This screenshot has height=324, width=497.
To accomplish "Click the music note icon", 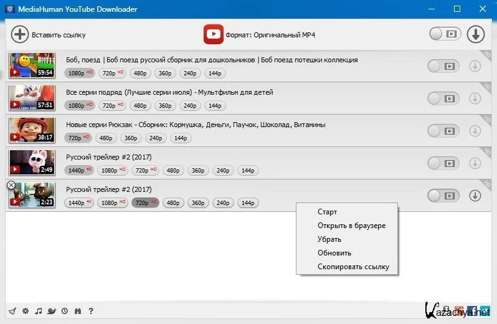I will [39, 311].
